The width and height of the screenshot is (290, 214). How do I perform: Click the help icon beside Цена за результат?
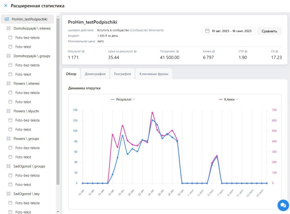tap(135, 51)
